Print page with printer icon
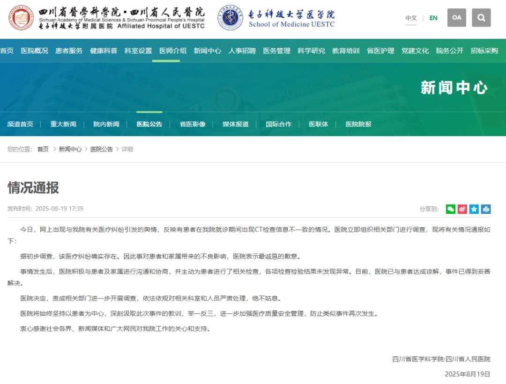 [486, 209]
